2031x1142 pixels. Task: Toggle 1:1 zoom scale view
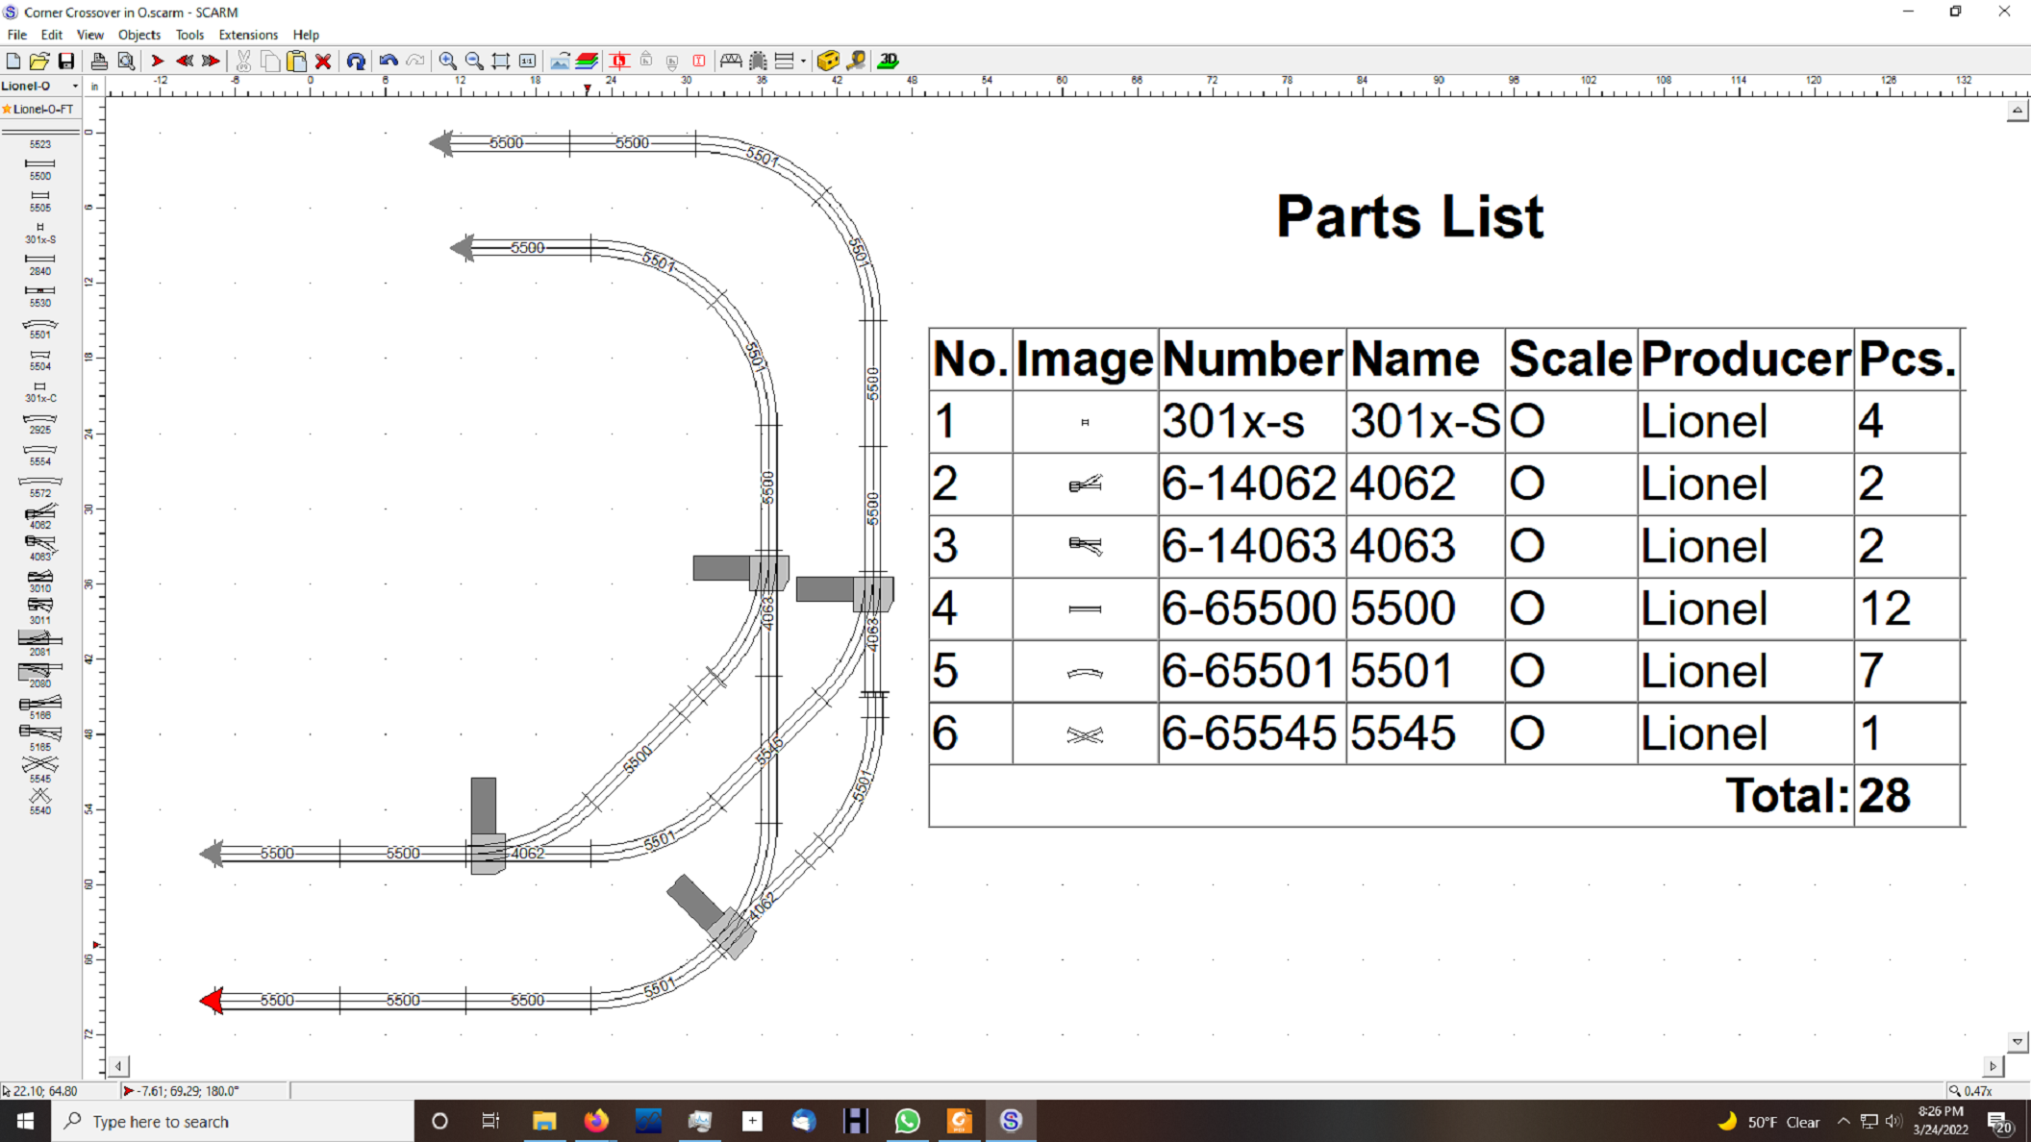coord(528,61)
